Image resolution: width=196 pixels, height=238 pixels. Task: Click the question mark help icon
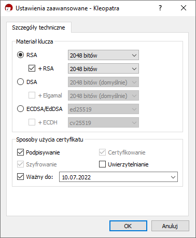point(160,8)
